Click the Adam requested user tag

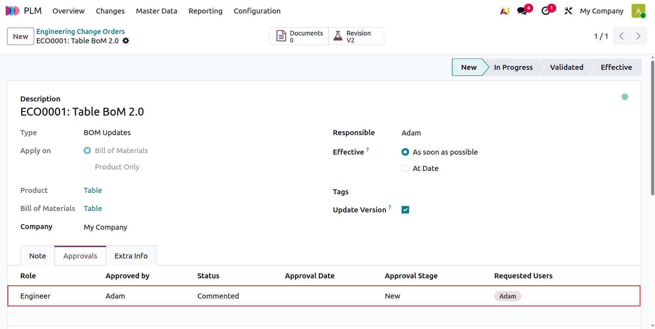coord(508,296)
